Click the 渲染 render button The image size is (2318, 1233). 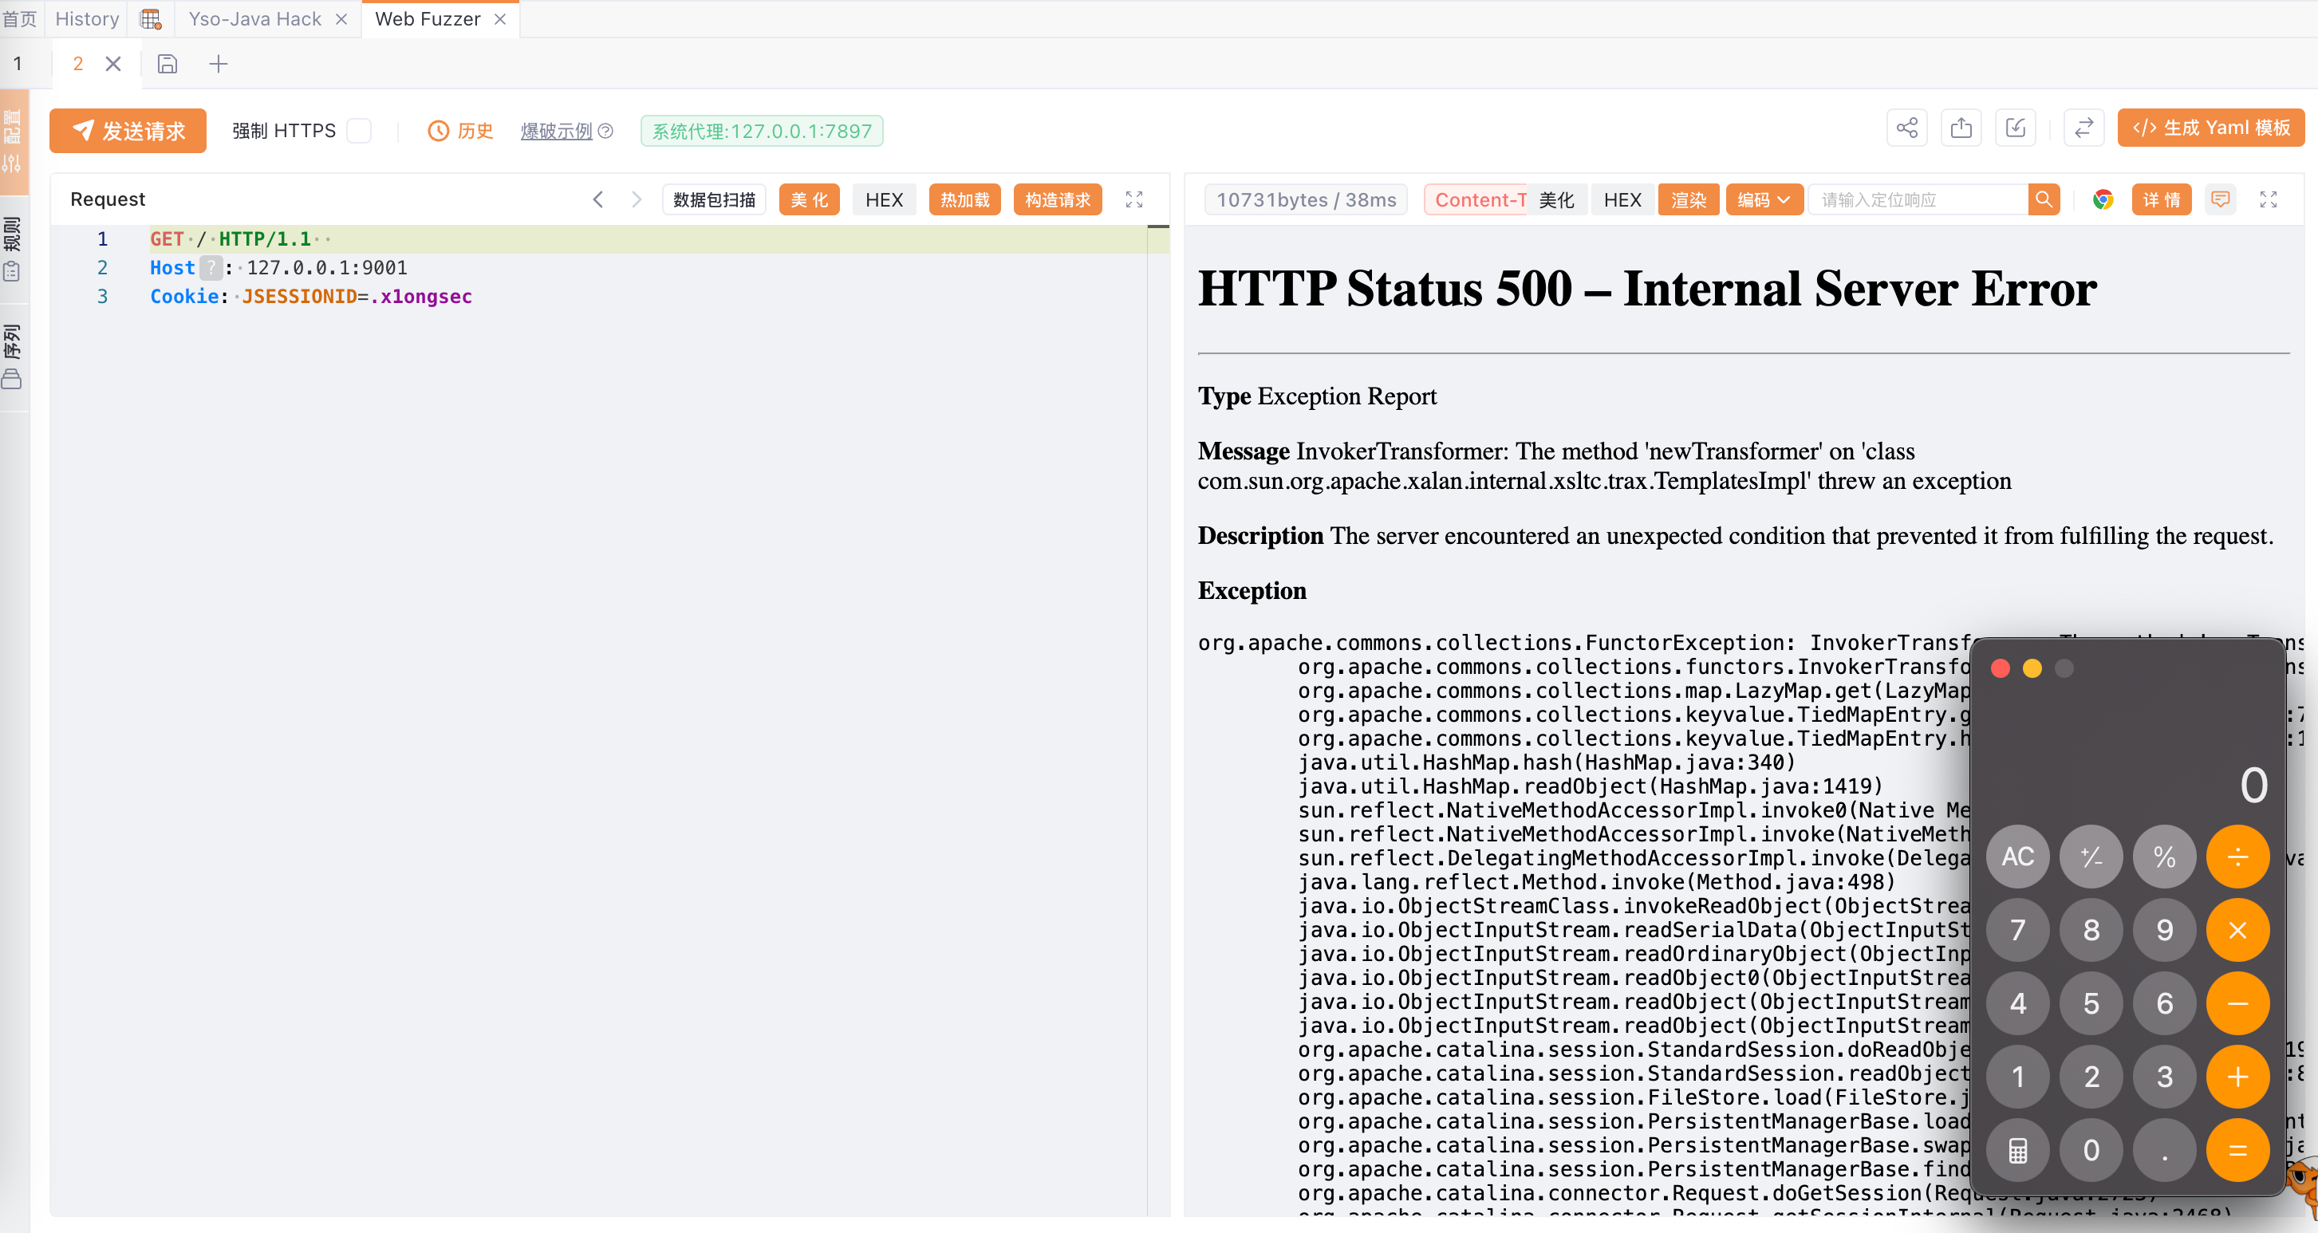tap(1688, 200)
